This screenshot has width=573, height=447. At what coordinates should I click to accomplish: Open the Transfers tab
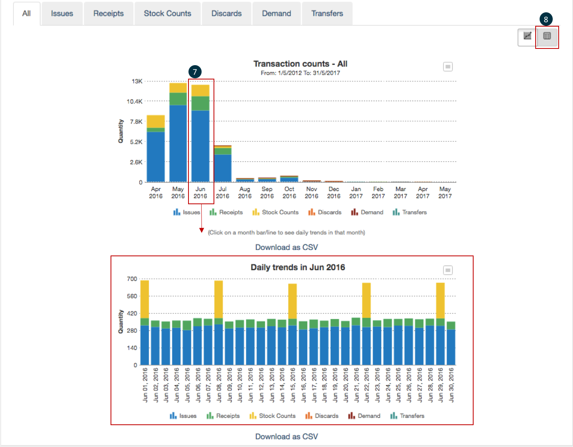(327, 14)
